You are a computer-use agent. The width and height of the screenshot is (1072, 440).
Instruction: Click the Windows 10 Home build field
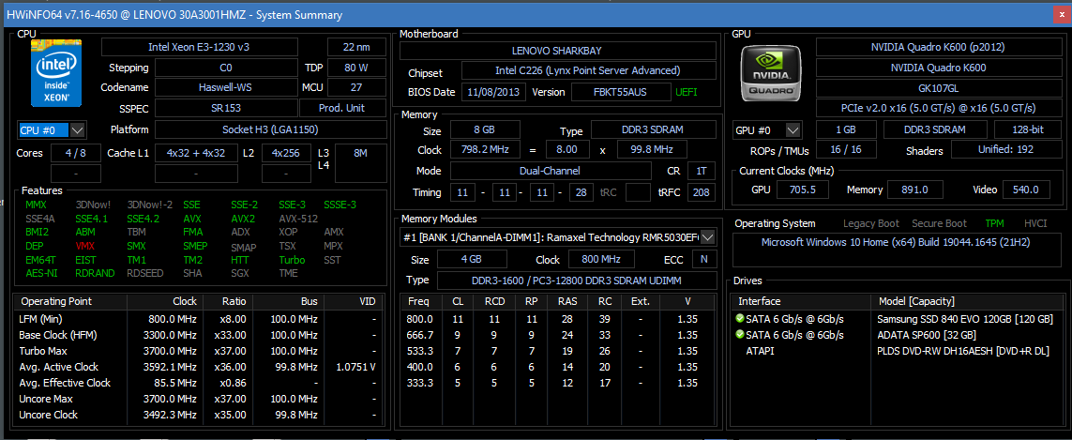pyautogui.click(x=896, y=249)
